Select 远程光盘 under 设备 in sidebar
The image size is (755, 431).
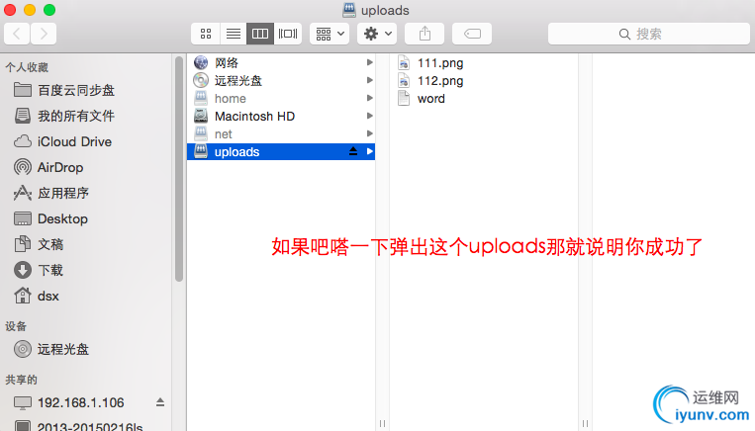pyautogui.click(x=51, y=349)
